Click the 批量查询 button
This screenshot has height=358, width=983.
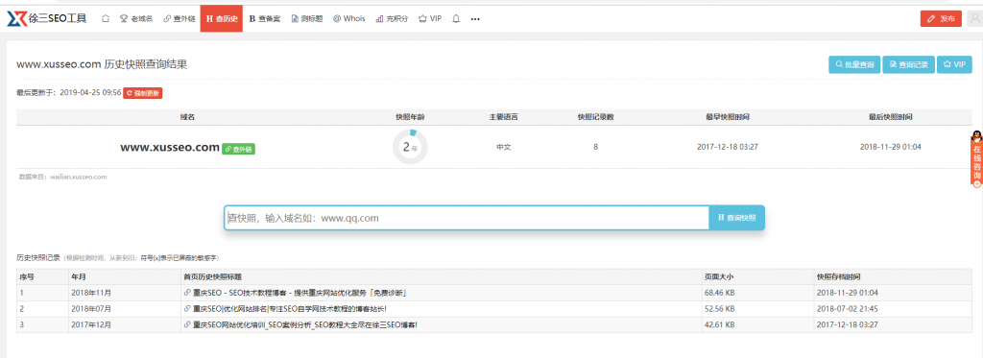click(853, 64)
